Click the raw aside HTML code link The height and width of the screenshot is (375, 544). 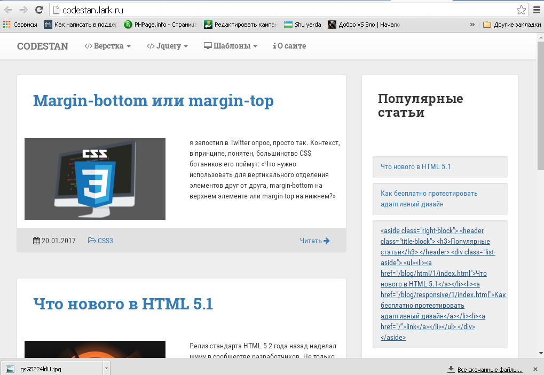pos(443,284)
